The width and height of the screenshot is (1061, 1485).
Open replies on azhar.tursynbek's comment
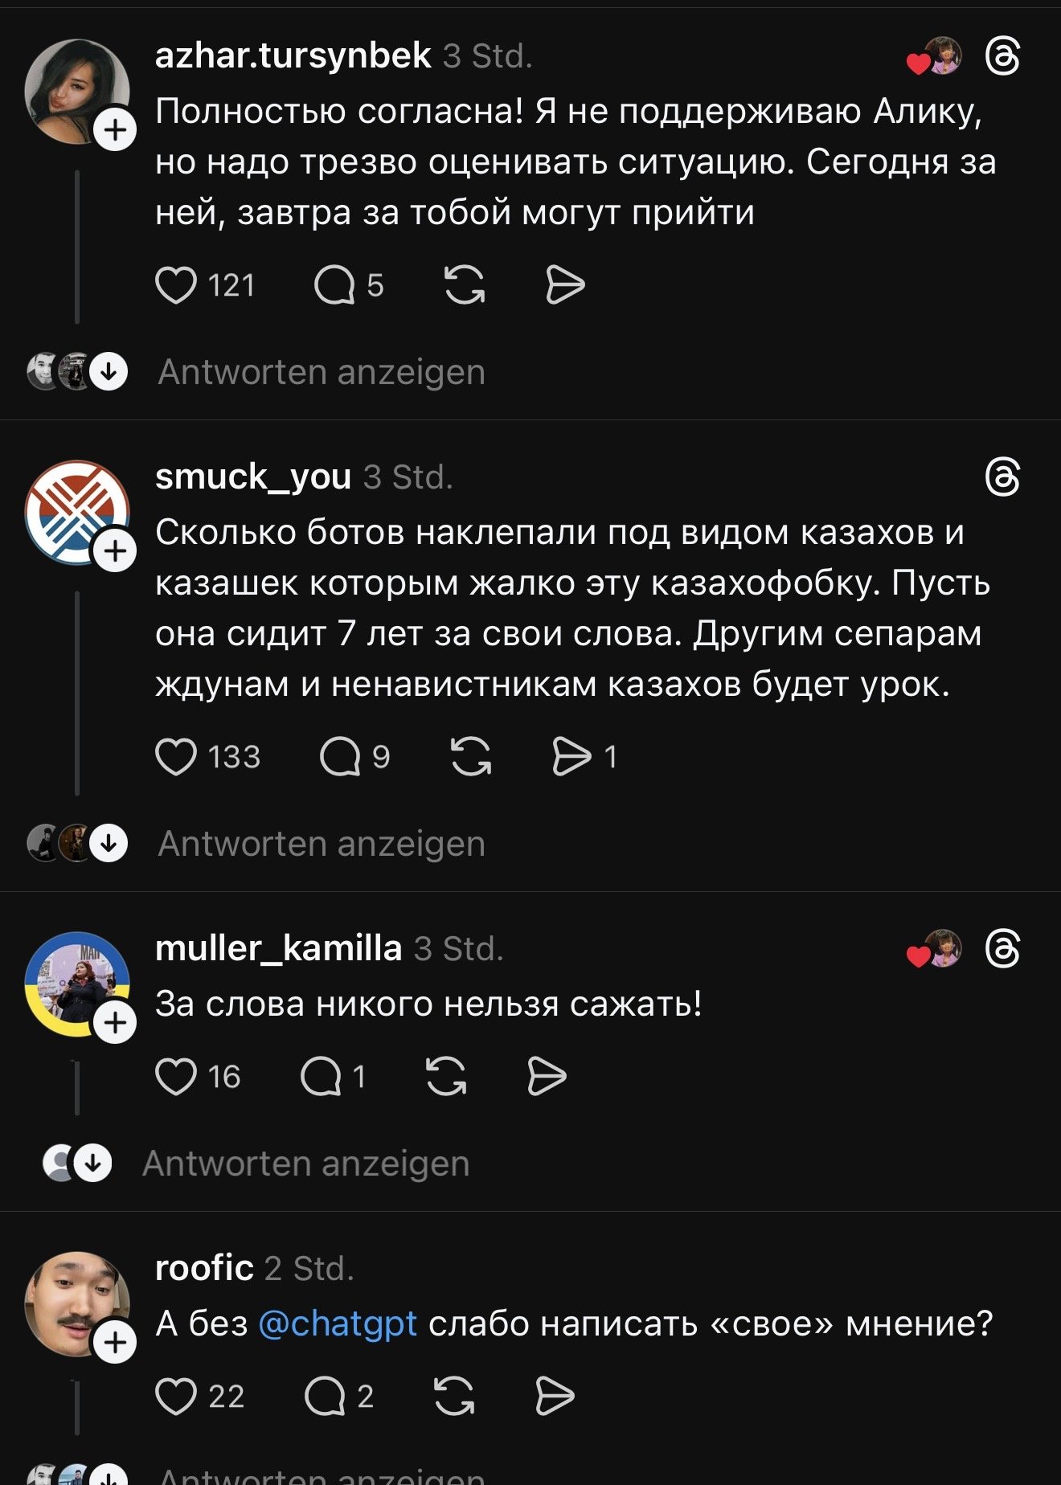coord(334,285)
